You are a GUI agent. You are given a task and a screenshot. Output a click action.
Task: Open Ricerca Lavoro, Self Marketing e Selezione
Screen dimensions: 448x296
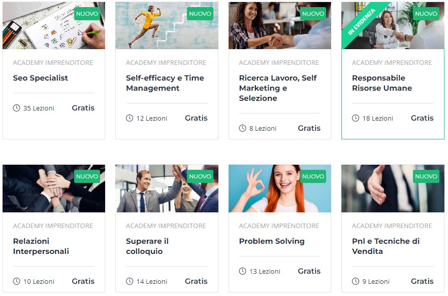pos(278,88)
